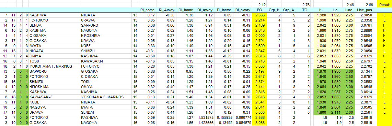Screen dimensions: 392x126
Task: Click the KOBE home team cell
Action: click(54, 102)
